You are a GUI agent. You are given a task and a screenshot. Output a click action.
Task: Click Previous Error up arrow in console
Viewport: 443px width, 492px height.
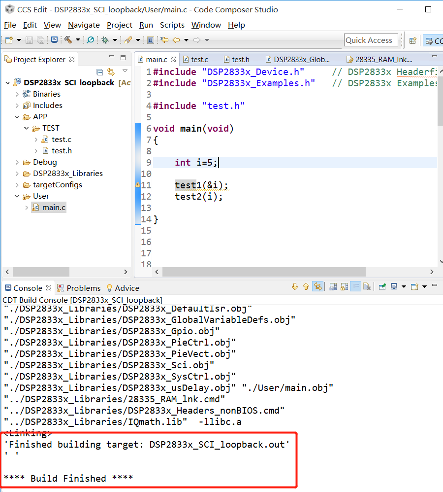306,286
